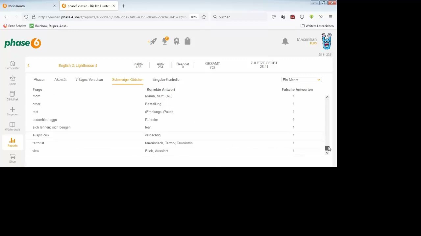Click user name Maximilian

(x=307, y=39)
